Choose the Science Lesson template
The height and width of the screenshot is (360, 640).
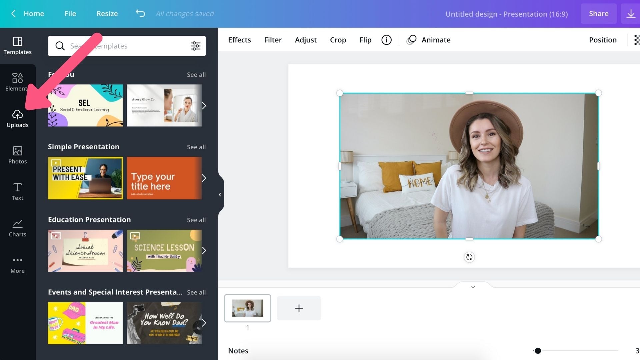coord(164,251)
